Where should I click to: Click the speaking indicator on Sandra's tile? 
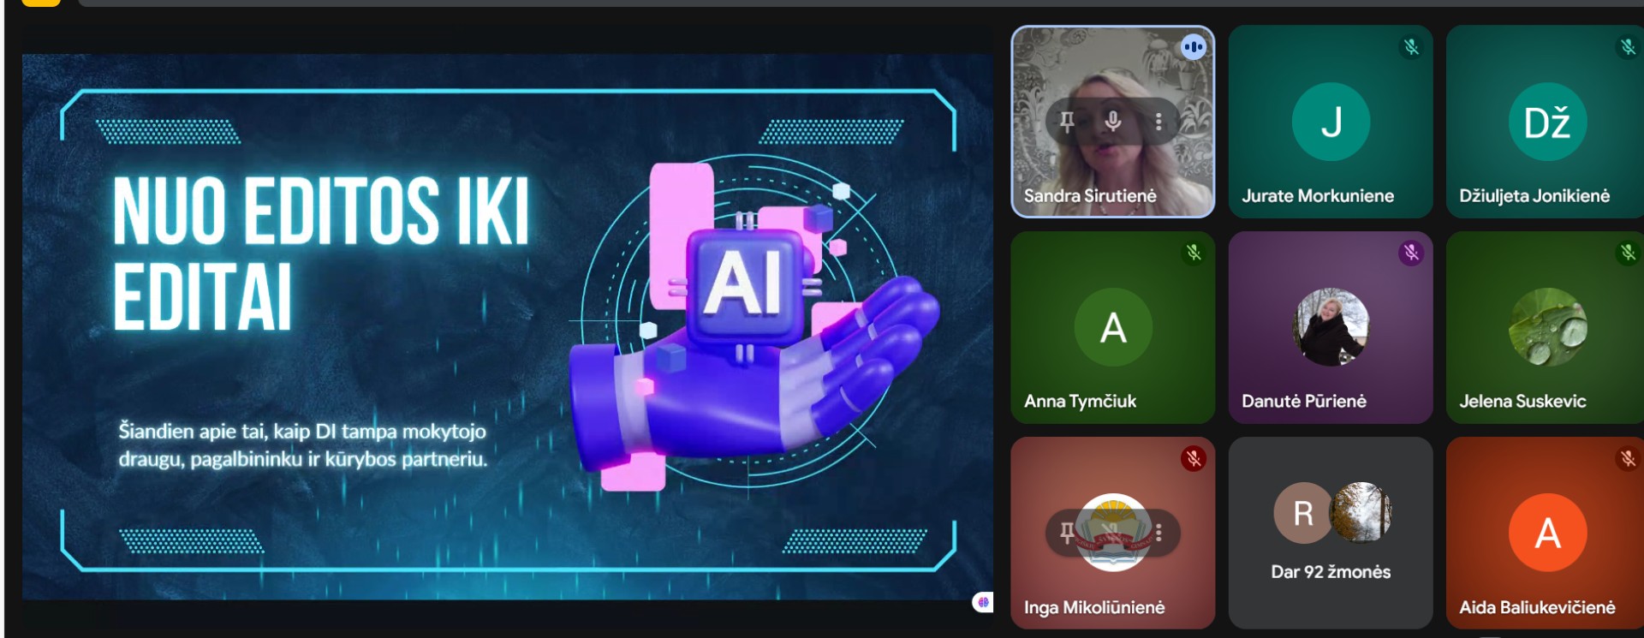1193,47
